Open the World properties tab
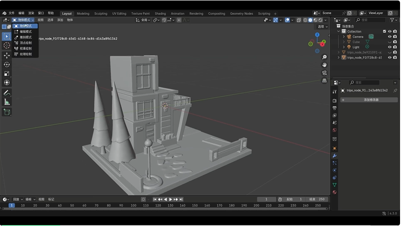The width and height of the screenshot is (402, 226). coord(334,130)
